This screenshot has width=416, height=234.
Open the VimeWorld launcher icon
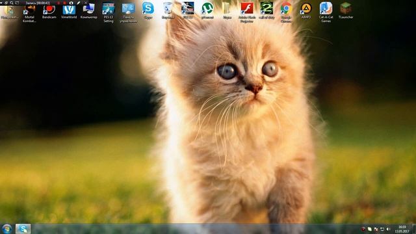coord(69,12)
